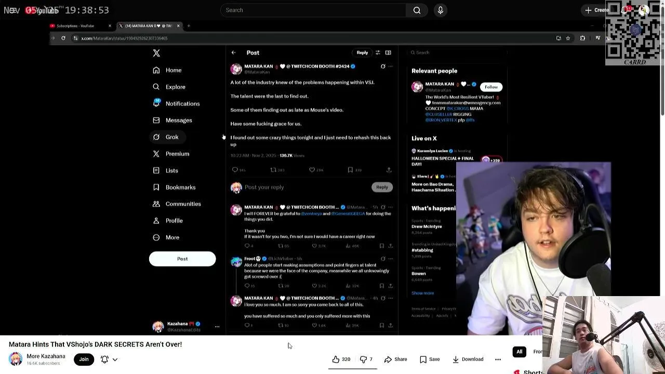Open the #stabbing trending topic
Viewport: 665px width, 374px height.
[422, 250]
